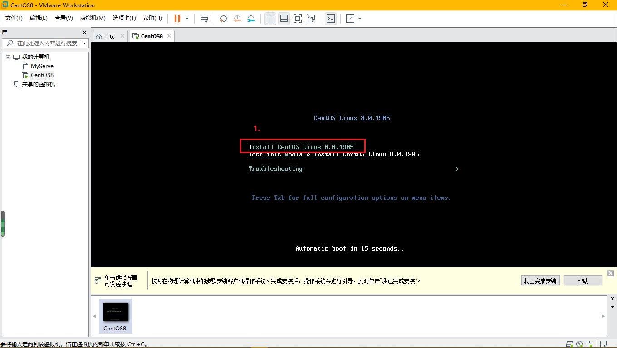Select the MyServe virtual machine
The width and height of the screenshot is (617, 348).
pos(42,66)
